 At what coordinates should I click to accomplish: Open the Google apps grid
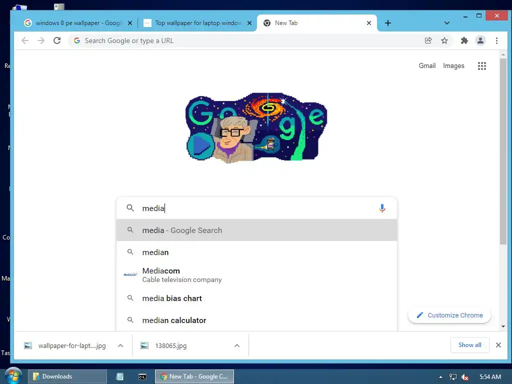point(481,66)
